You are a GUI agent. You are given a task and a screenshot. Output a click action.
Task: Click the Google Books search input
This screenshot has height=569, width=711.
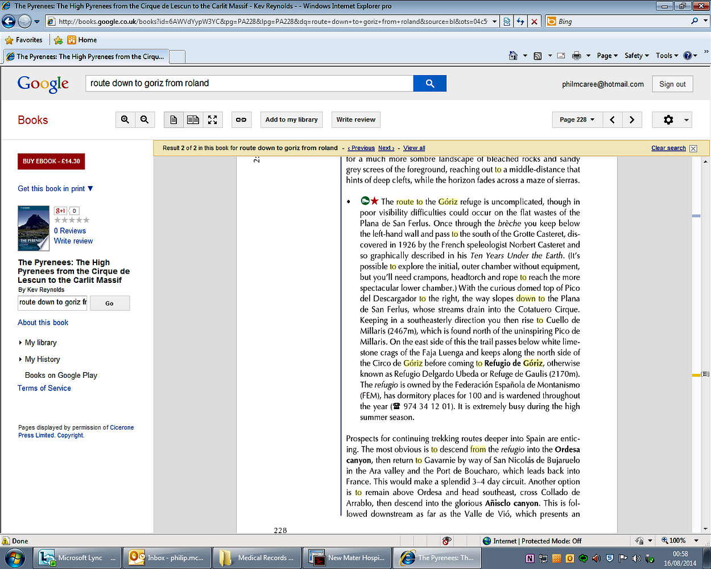pyautogui.click(x=249, y=83)
